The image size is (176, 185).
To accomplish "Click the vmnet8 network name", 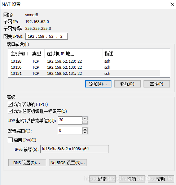I will tap(31, 15).
